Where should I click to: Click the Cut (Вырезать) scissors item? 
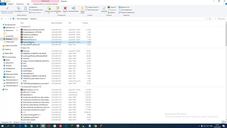coord(33,7)
